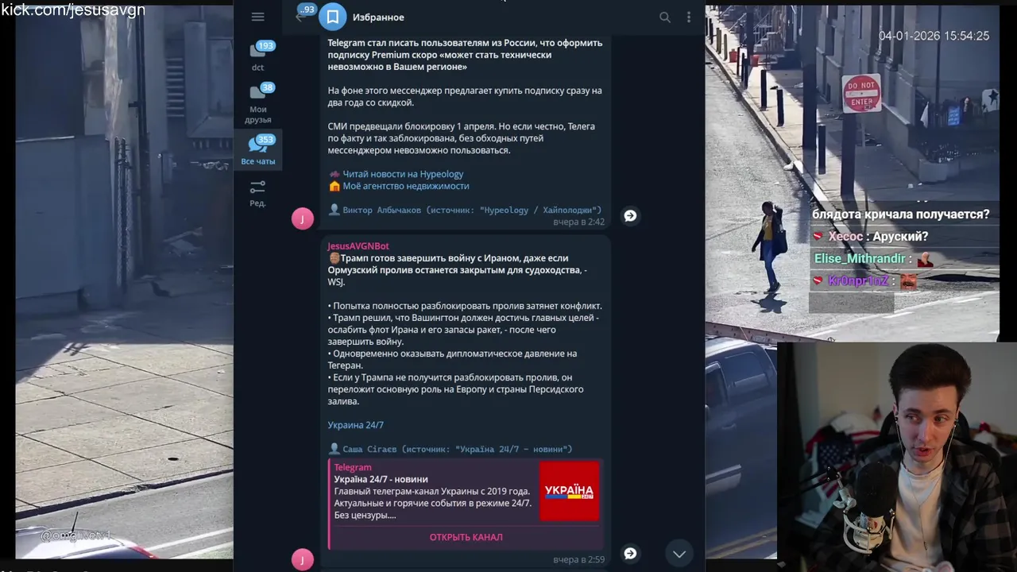Open the three-dot chat options menu
Screen dimensions: 1017x572
coord(689,17)
